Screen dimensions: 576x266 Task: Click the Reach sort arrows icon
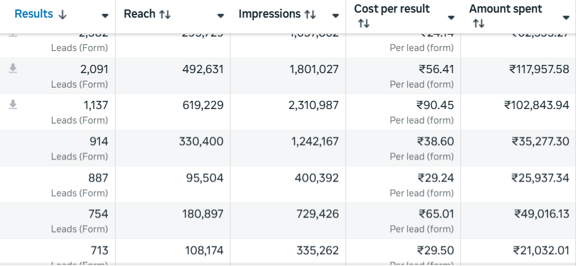[165, 14]
